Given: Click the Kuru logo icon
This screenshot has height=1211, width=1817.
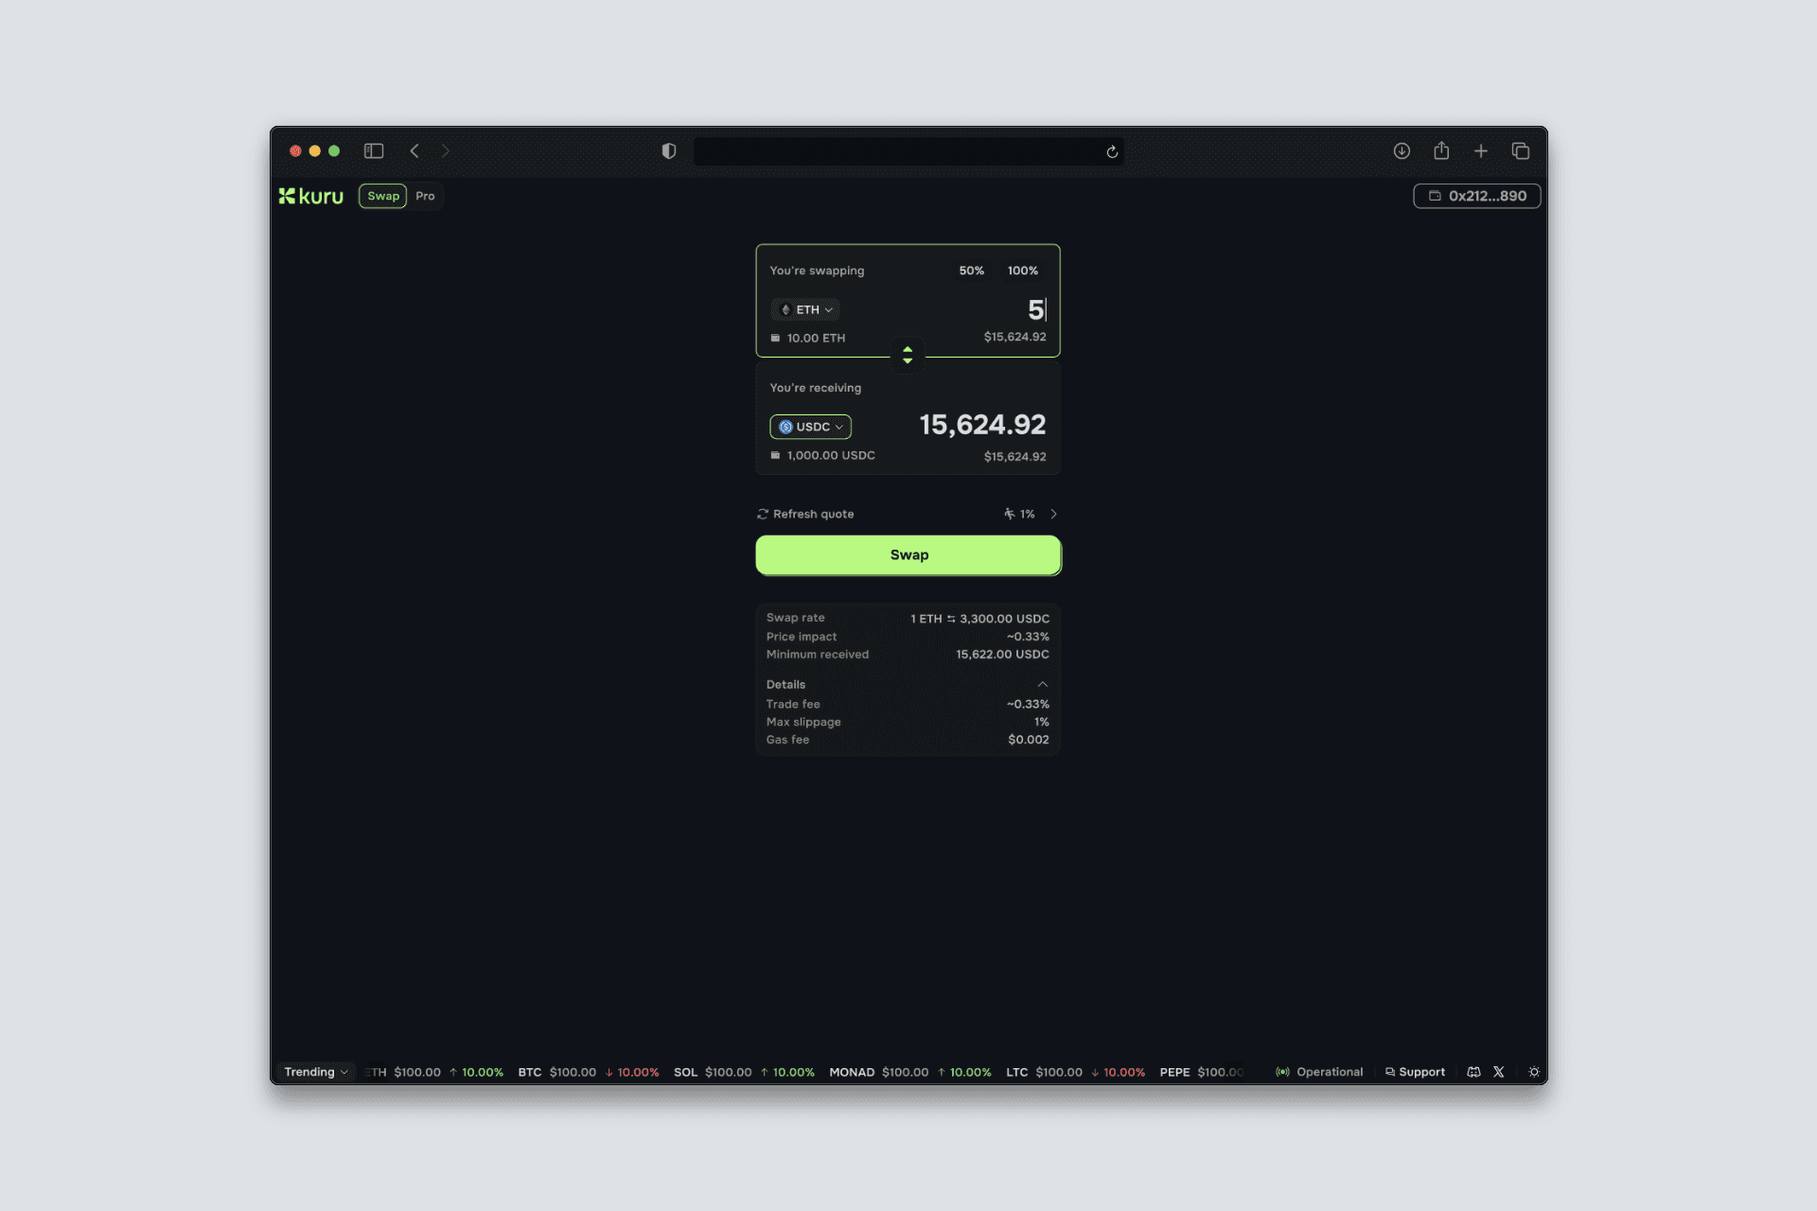Looking at the screenshot, I should [x=288, y=196].
